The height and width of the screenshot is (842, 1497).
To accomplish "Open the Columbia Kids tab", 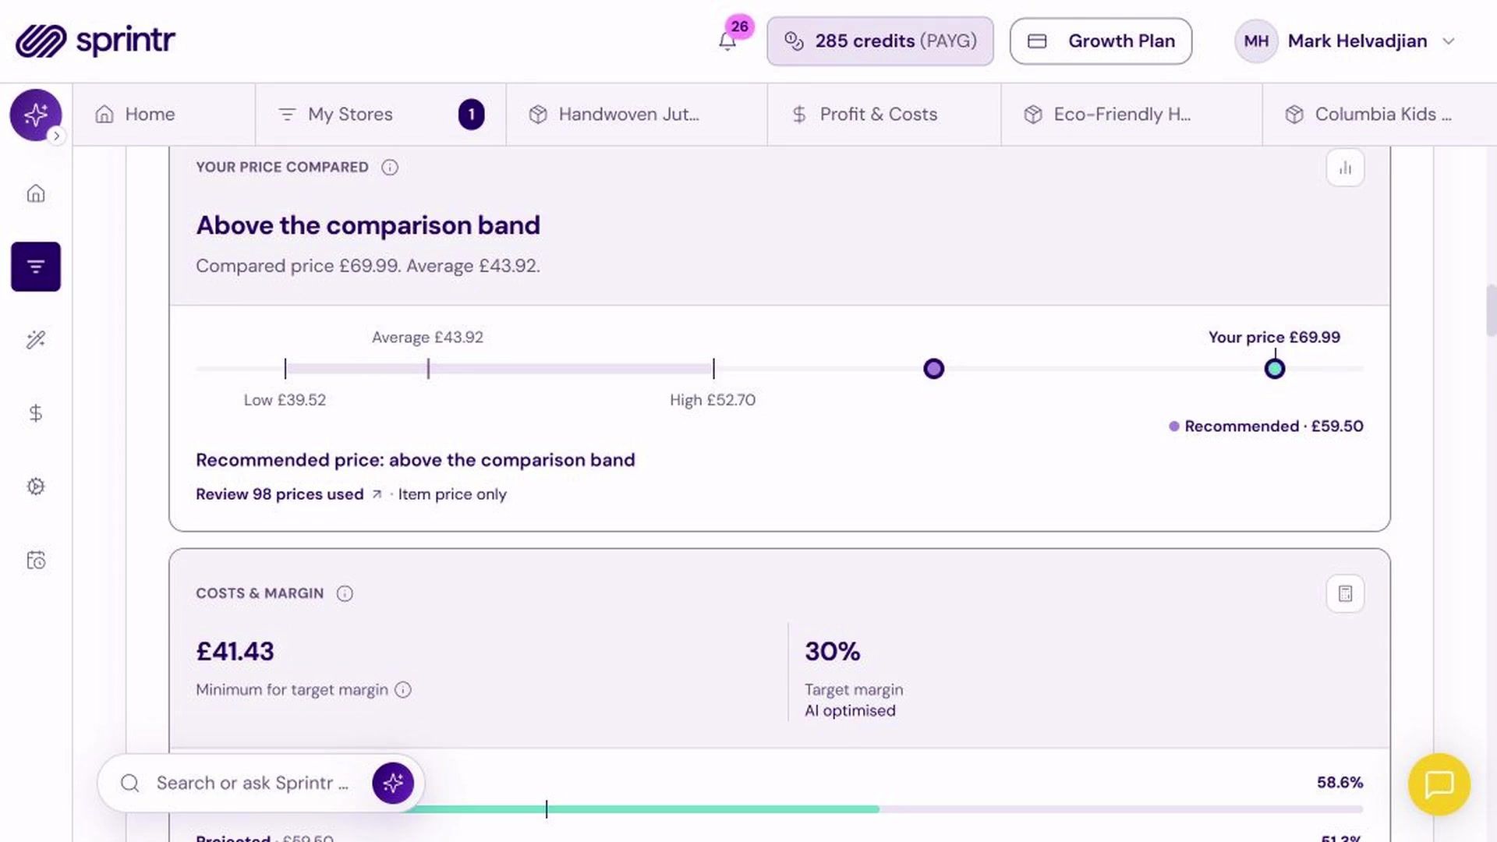I will 1380,115.
